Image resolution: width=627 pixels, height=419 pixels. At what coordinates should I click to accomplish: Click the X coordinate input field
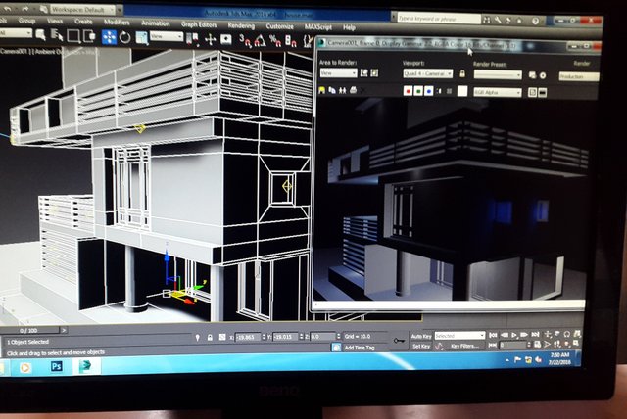(248, 337)
